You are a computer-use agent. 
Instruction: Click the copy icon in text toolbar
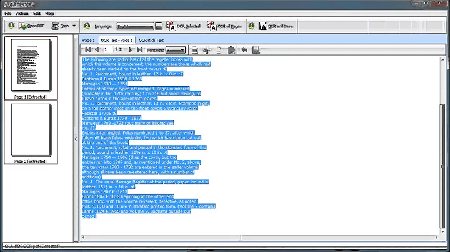tap(219, 50)
